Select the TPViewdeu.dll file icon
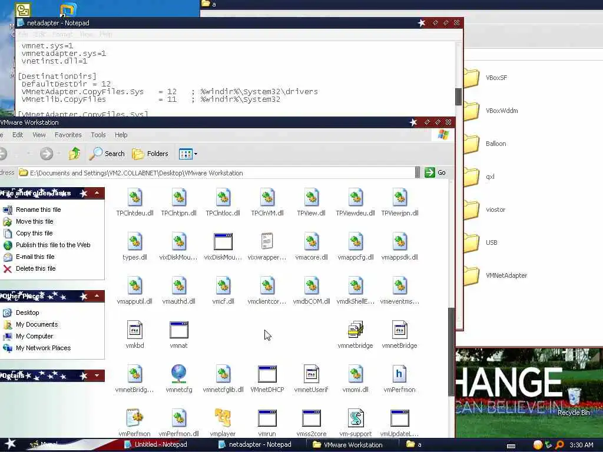The width and height of the screenshot is (603, 452). (x=356, y=197)
